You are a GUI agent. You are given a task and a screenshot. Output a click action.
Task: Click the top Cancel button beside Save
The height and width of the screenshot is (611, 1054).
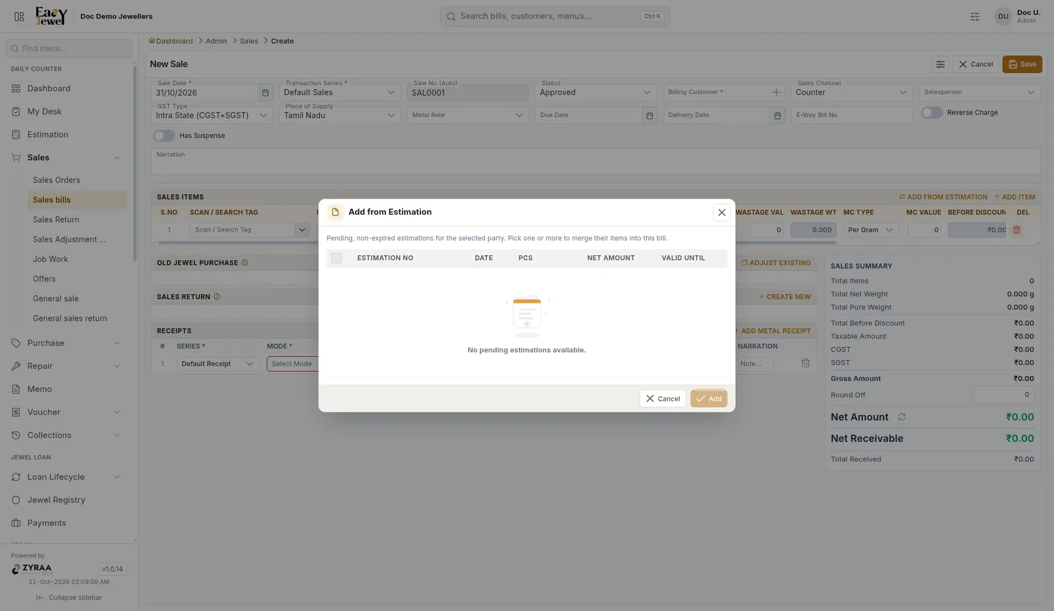coord(976,64)
